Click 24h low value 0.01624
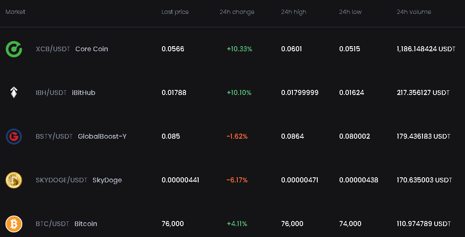This screenshot has width=465, height=237. click(x=352, y=93)
